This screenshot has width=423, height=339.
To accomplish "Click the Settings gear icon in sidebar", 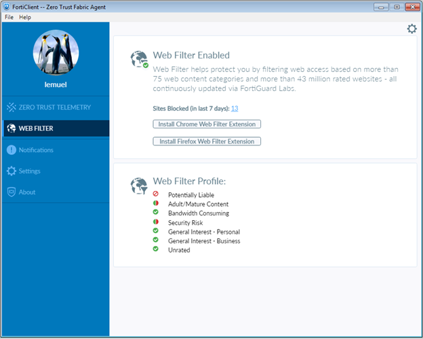I will [x=12, y=171].
